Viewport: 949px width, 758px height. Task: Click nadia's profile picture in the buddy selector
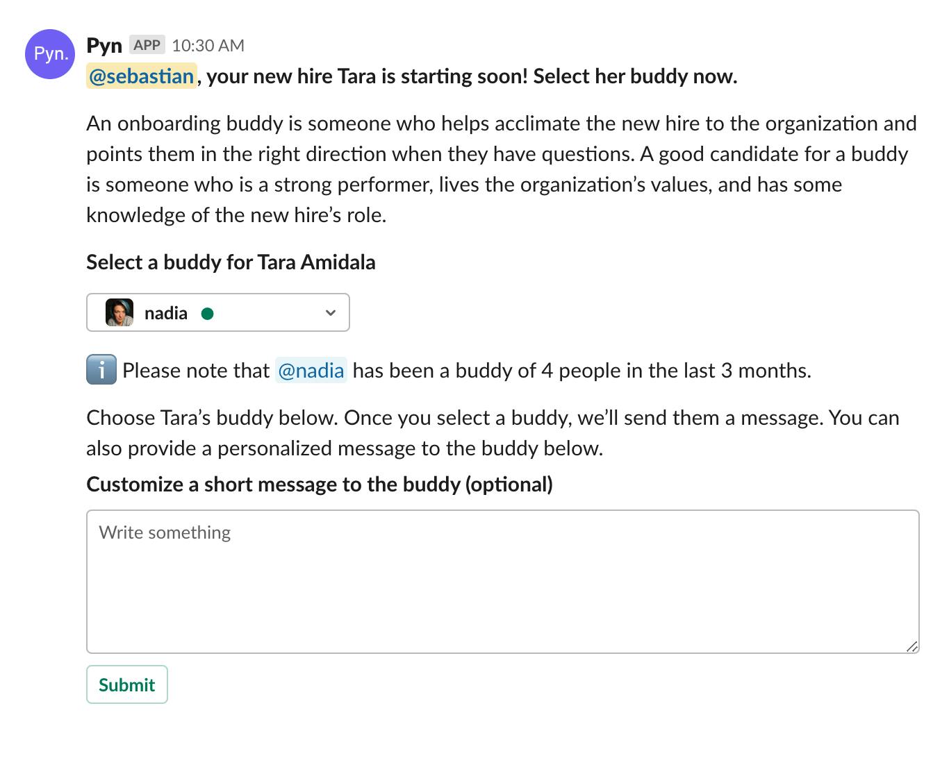(119, 312)
